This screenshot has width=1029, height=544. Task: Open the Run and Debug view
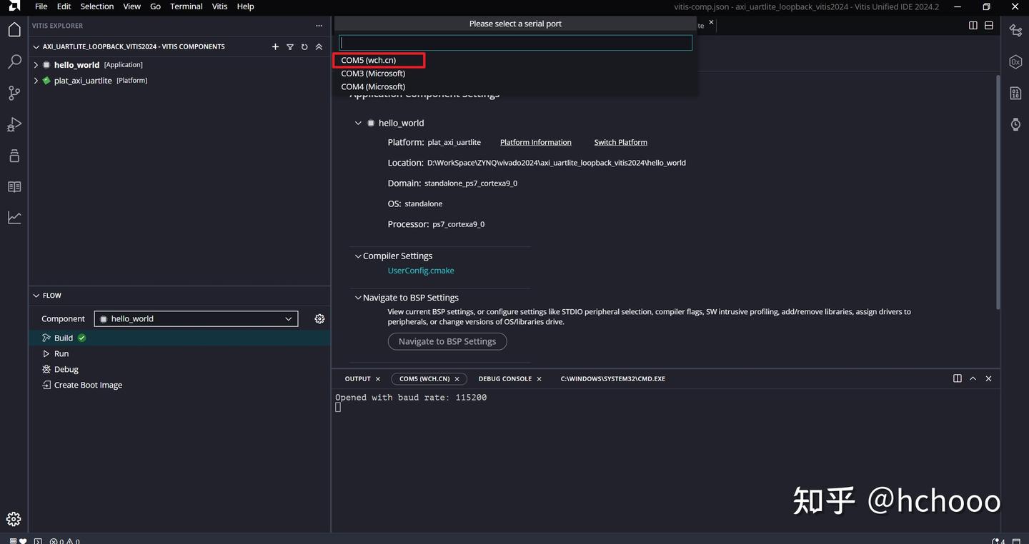14,124
